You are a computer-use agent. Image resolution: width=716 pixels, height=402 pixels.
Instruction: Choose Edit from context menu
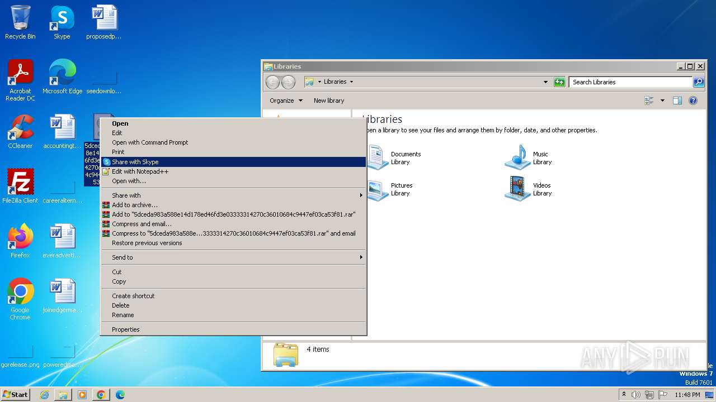tap(233, 133)
